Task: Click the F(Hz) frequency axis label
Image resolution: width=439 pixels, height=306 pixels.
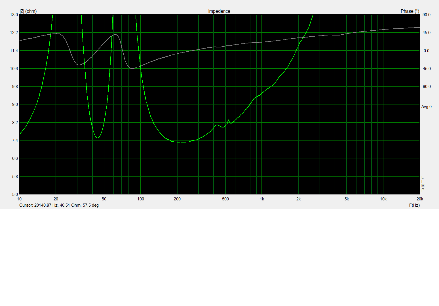Action: 414,205
